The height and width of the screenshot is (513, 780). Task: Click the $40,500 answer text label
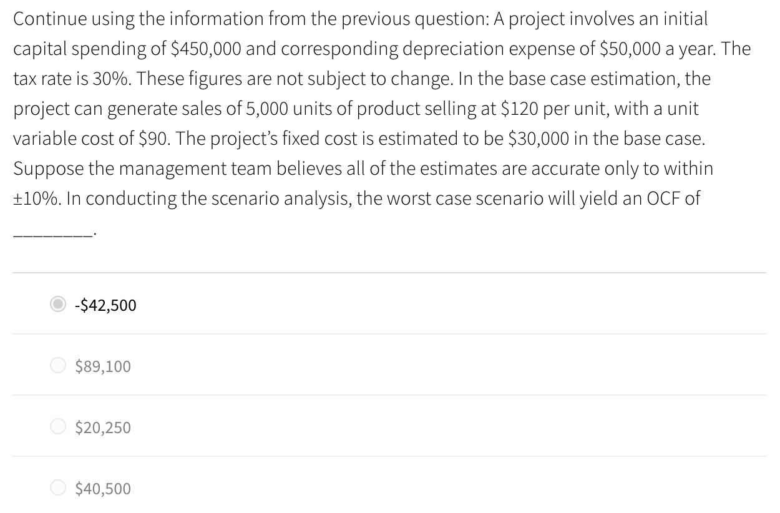102,488
